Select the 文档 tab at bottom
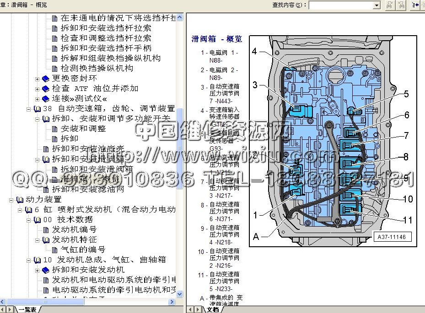This screenshot has width=425, height=313. point(213,309)
